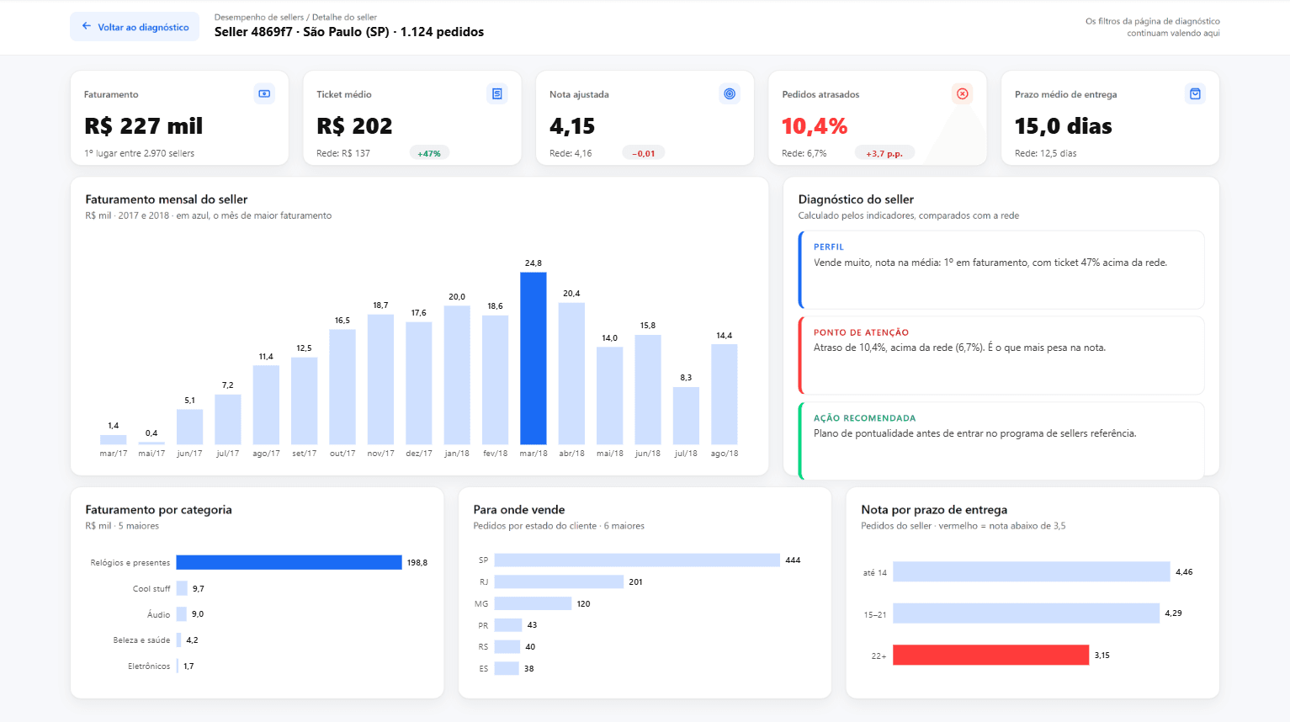The height and width of the screenshot is (722, 1290).
Task: Select the RJ state bar
Action: [x=559, y=581]
